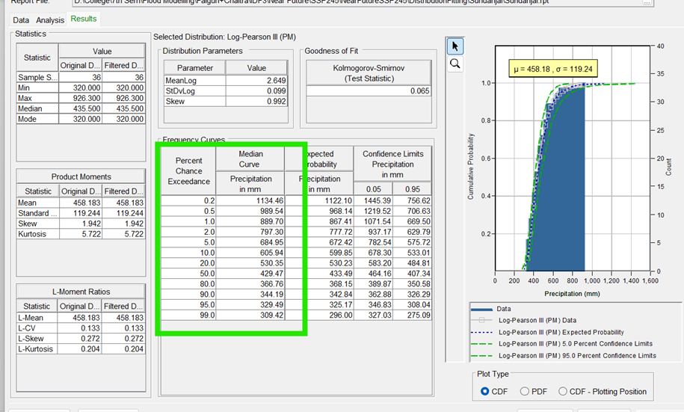The image size is (684, 412).
Task: Switch to the Analysis tab
Action: coord(50,20)
